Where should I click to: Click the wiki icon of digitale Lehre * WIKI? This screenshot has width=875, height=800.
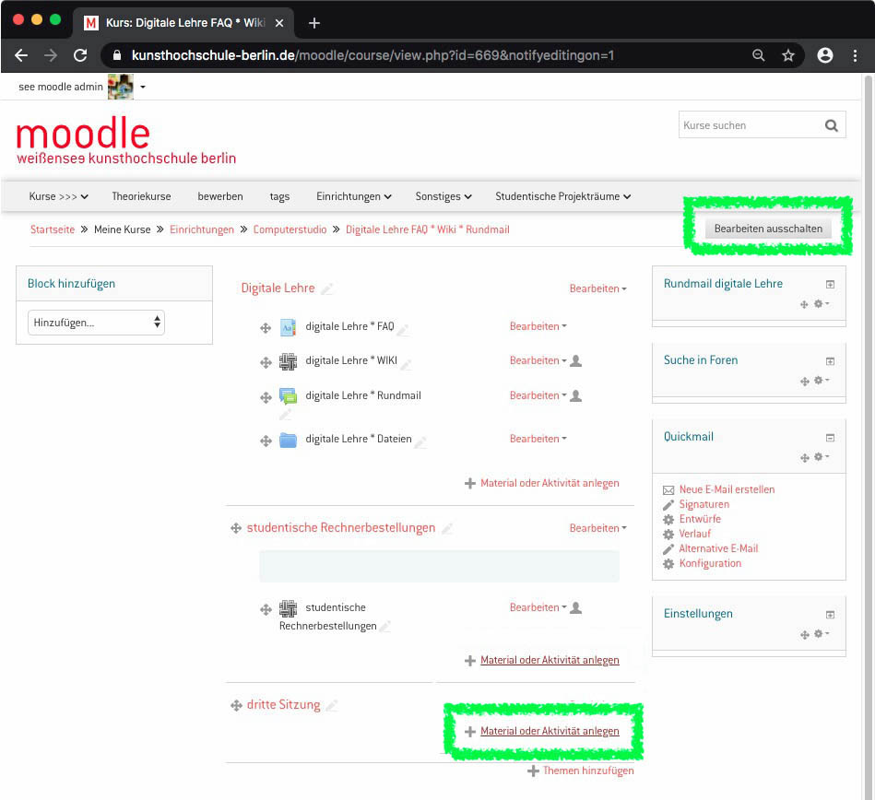pyautogui.click(x=288, y=361)
